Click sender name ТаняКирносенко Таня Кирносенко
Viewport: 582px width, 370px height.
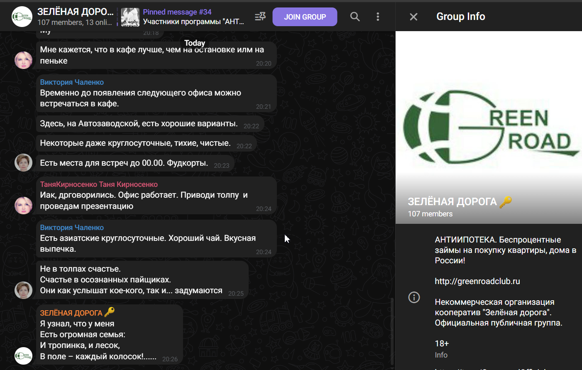(99, 184)
